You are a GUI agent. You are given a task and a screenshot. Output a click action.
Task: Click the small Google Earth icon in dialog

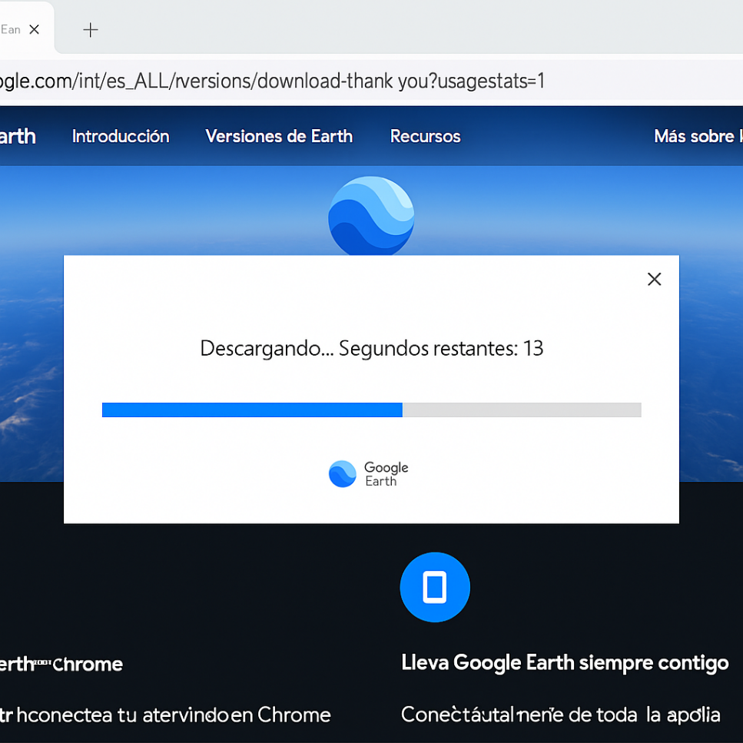342,473
